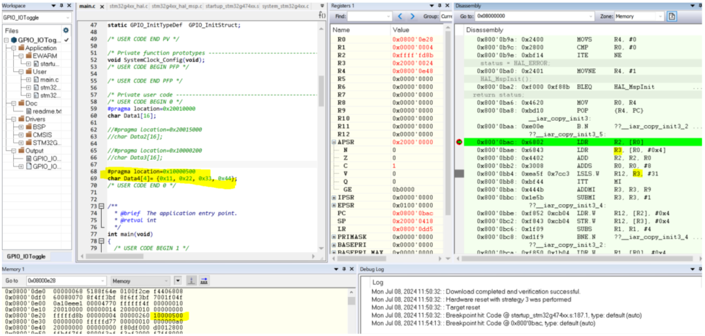The height and width of the screenshot is (336, 705).
Task: Click the Output folder icon
Action: pyautogui.click(x=21, y=151)
